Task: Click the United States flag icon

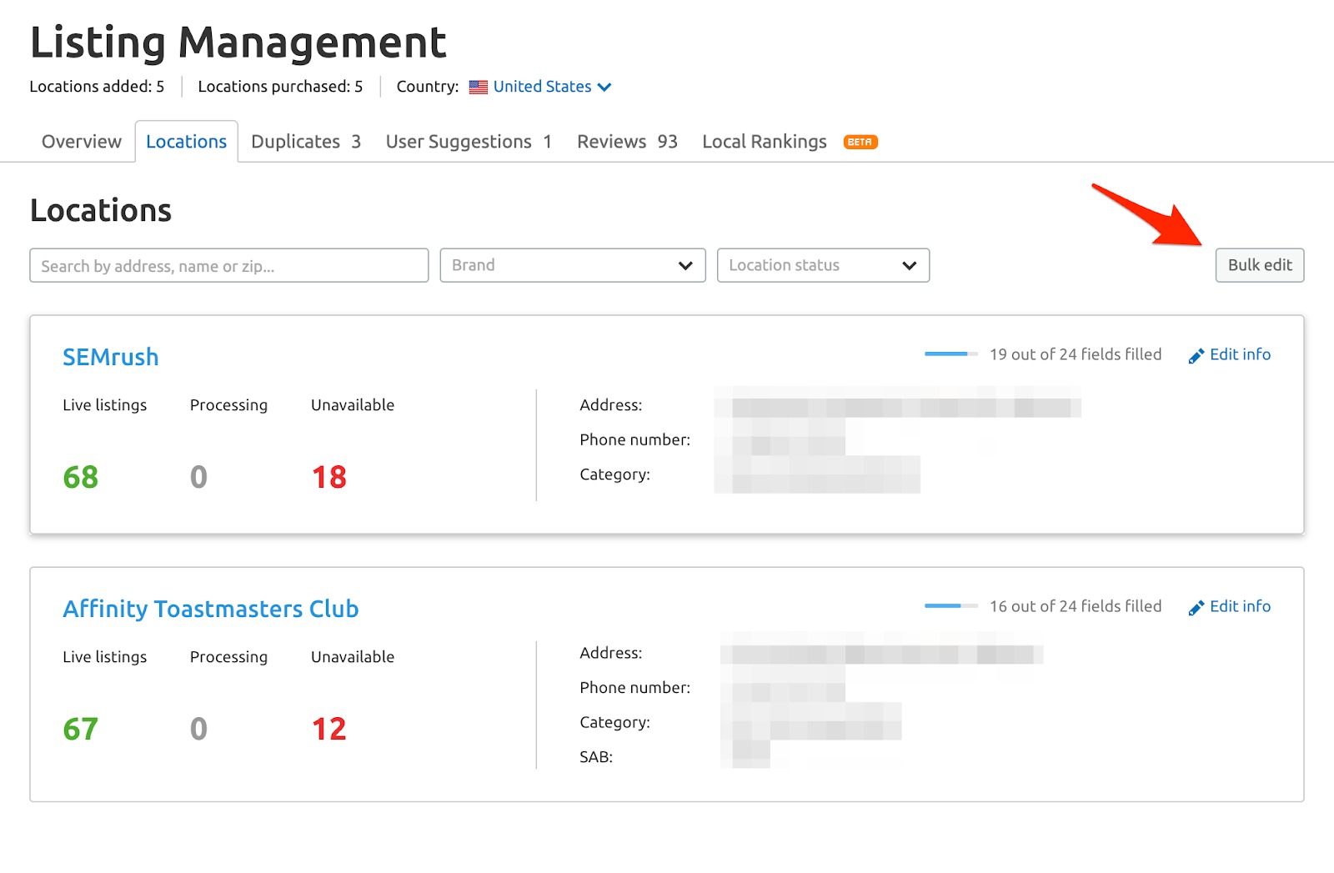Action: pyautogui.click(x=478, y=87)
